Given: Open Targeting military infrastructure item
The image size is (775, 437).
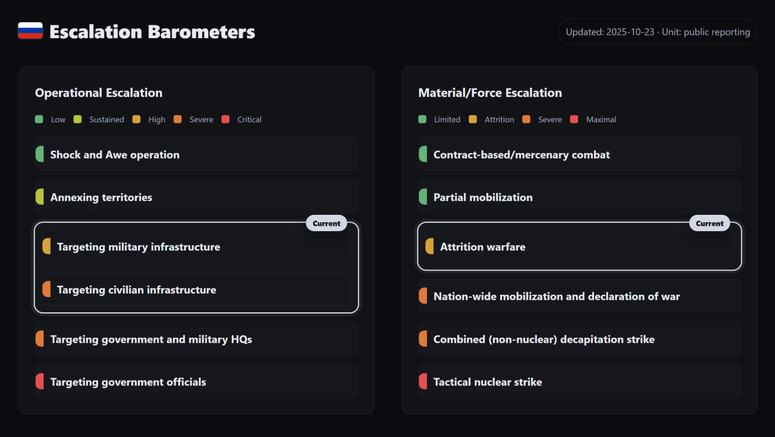Looking at the screenshot, I should tap(196, 247).
